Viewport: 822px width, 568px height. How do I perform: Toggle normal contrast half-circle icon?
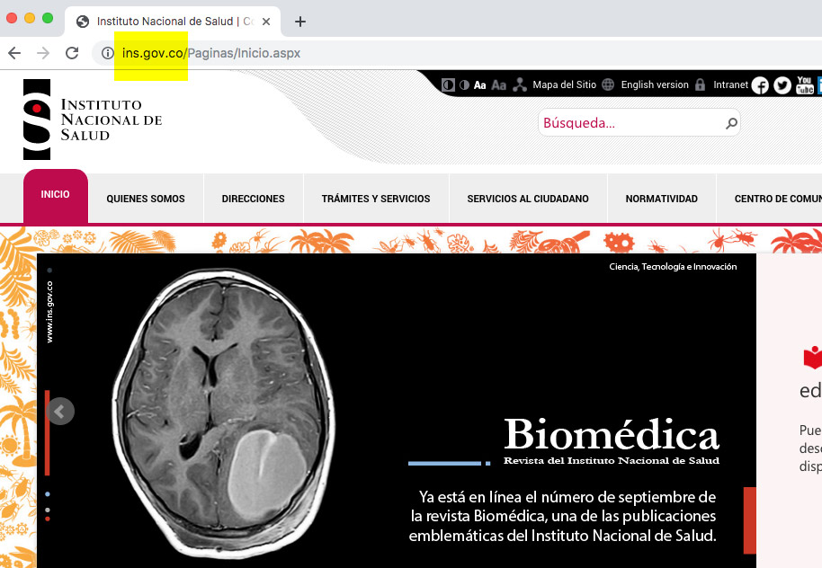(x=464, y=84)
